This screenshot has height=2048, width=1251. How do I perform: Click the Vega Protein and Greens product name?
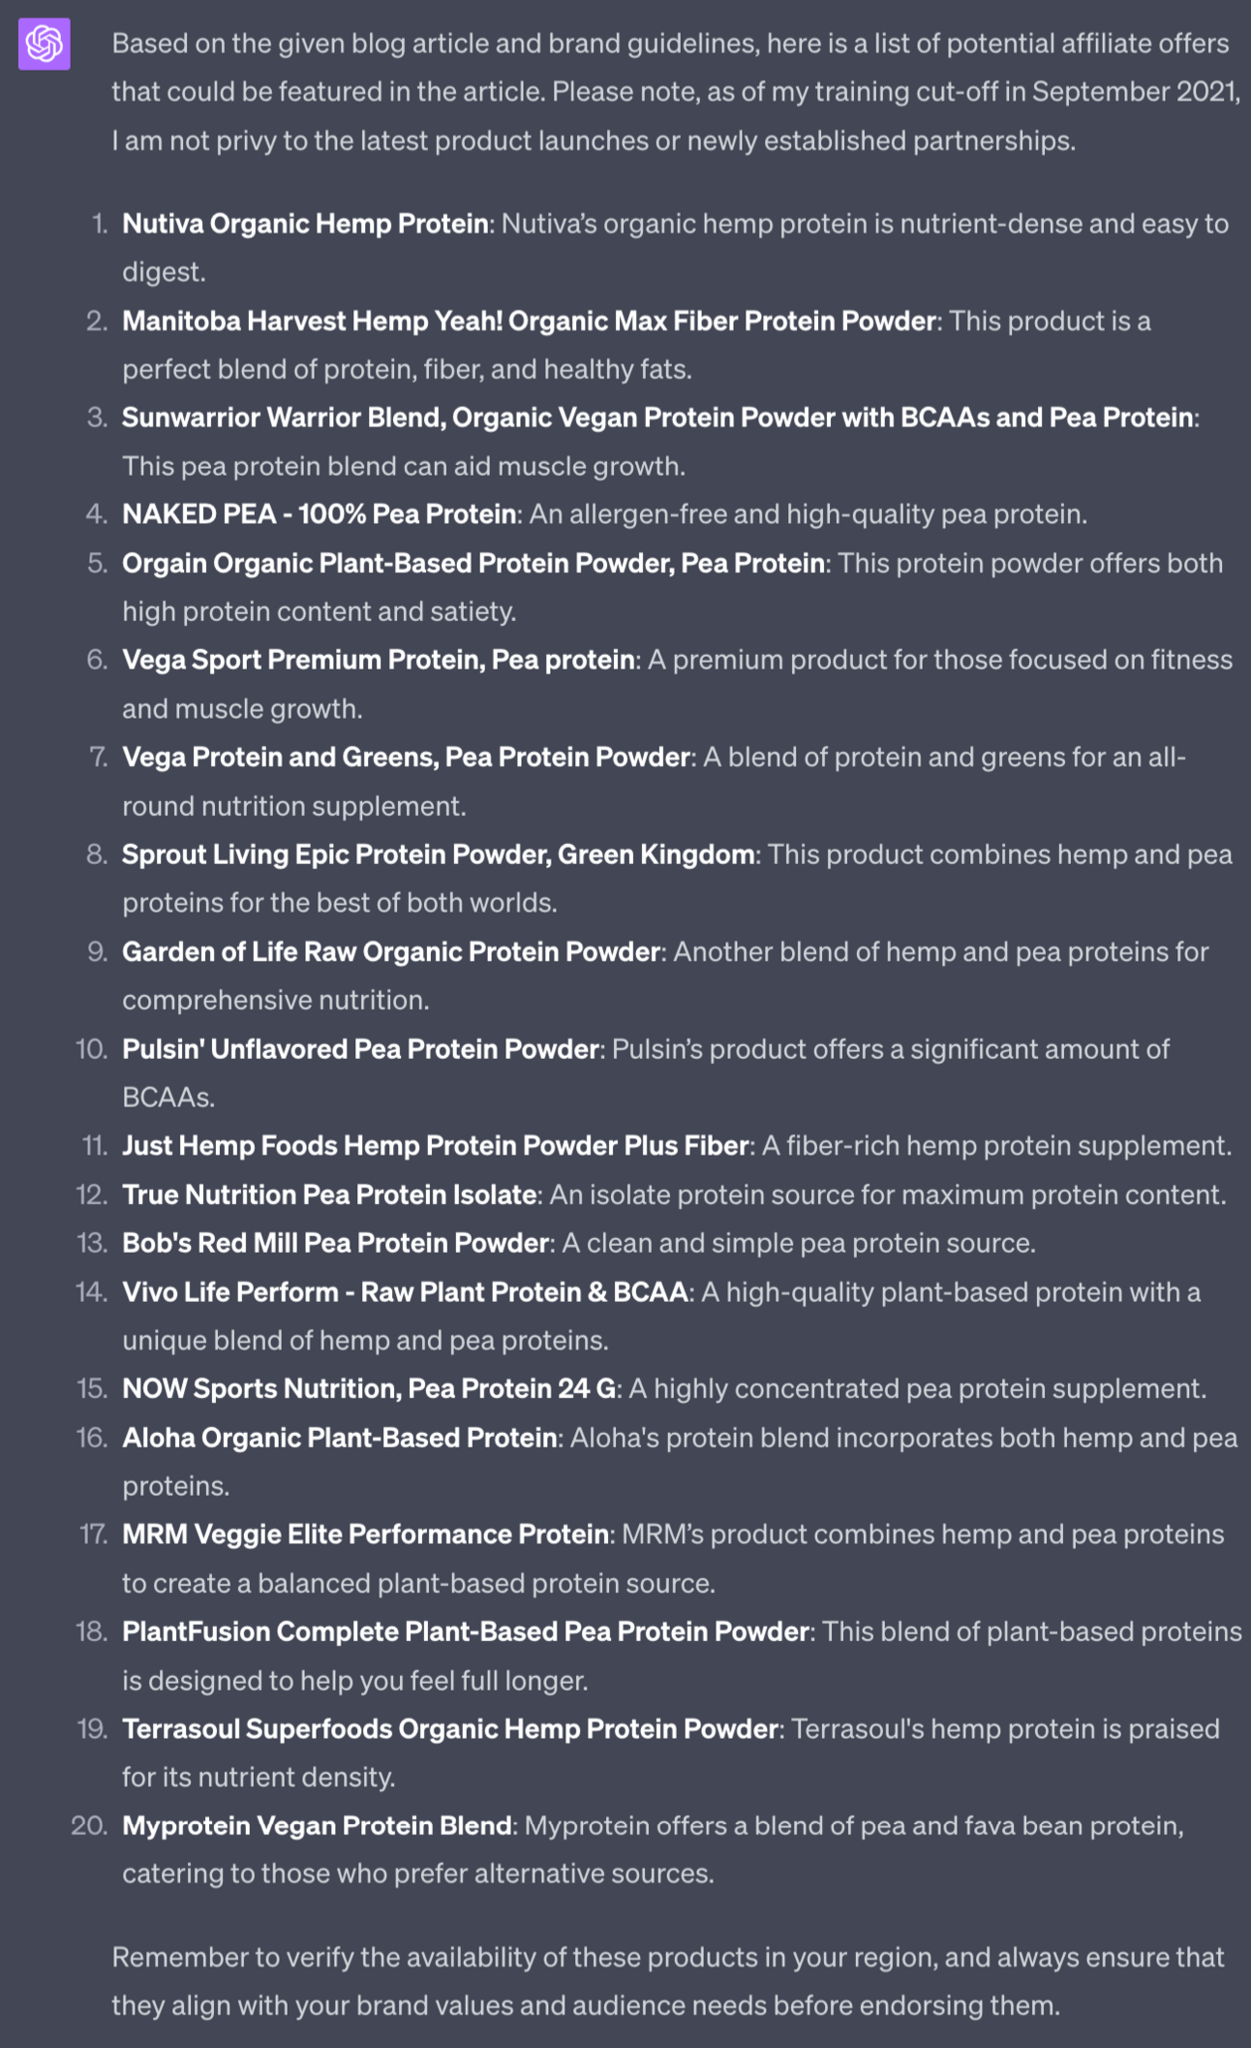point(406,757)
